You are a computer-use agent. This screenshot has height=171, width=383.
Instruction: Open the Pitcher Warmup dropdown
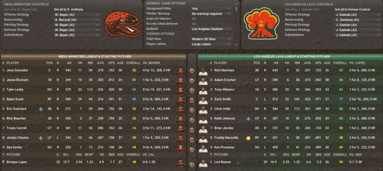[212, 14]
